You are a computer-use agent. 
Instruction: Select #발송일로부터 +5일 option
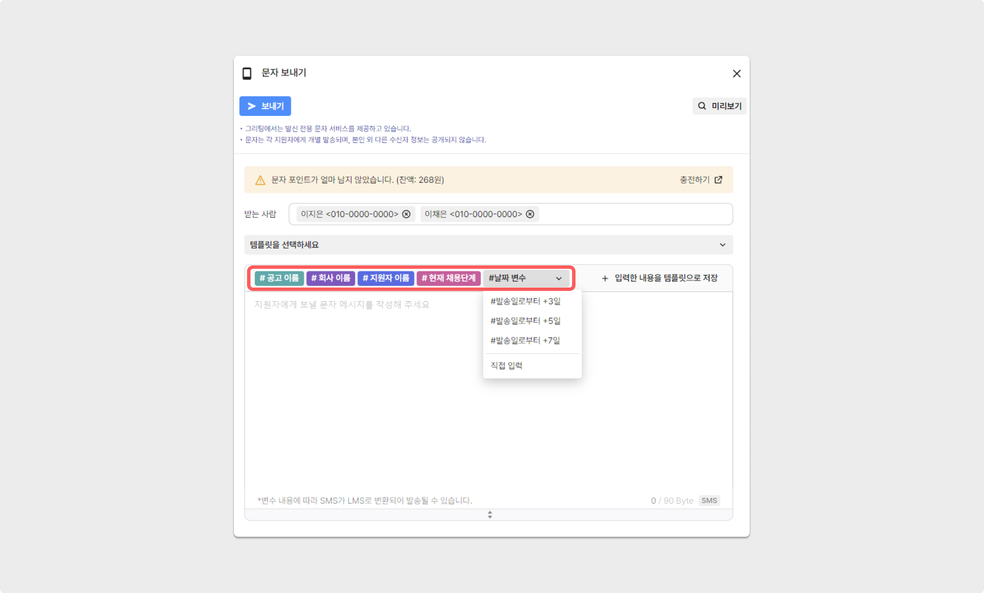(x=525, y=321)
